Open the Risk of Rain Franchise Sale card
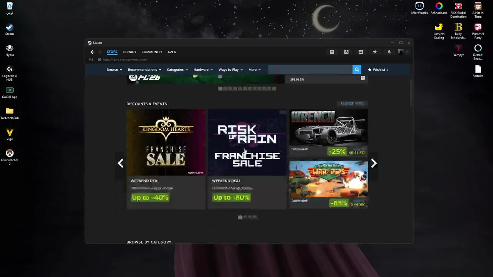 [x=247, y=159]
